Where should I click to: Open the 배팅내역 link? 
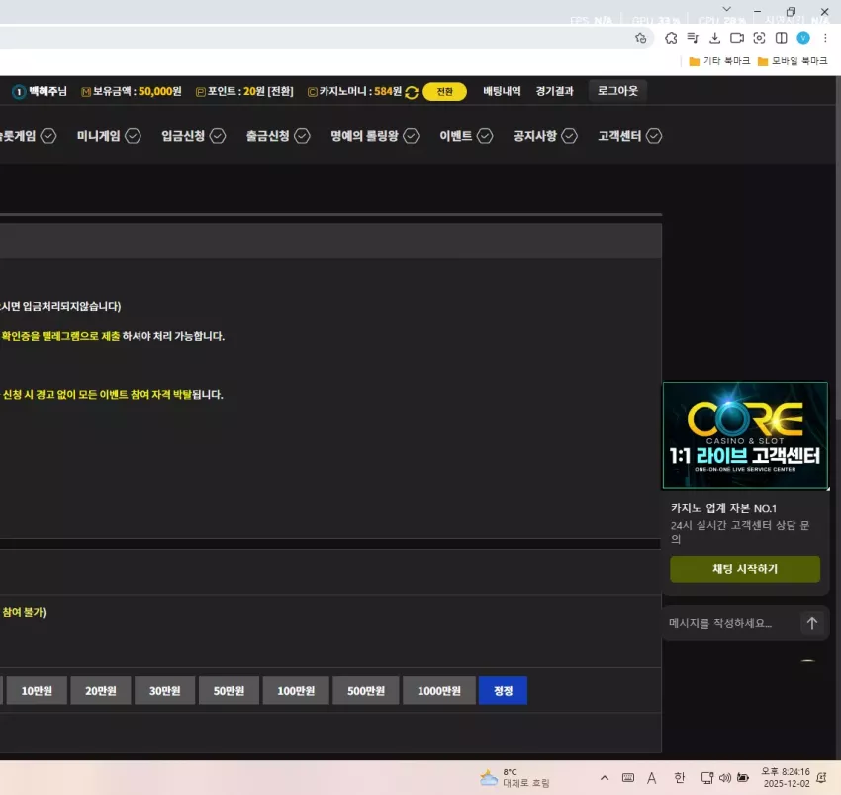[502, 91]
